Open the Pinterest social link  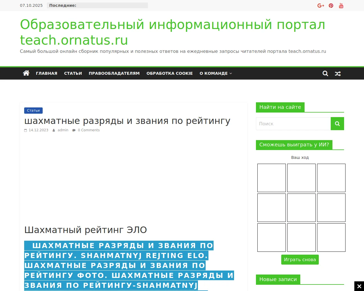click(x=331, y=6)
